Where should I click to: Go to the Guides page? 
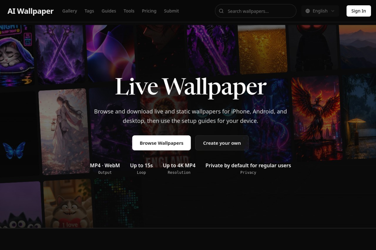109,11
